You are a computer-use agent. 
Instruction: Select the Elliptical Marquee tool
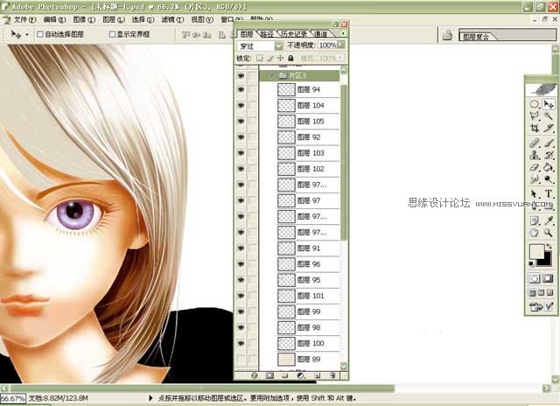click(535, 104)
